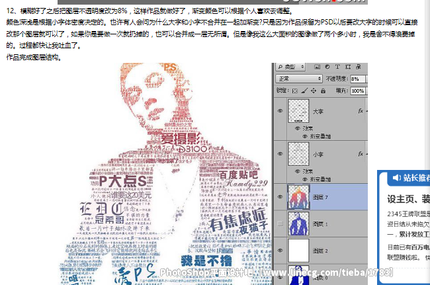The height and width of the screenshot is (285, 430).
Task: Click step 12 text about 不透明度改为8%
Action: click(x=150, y=11)
